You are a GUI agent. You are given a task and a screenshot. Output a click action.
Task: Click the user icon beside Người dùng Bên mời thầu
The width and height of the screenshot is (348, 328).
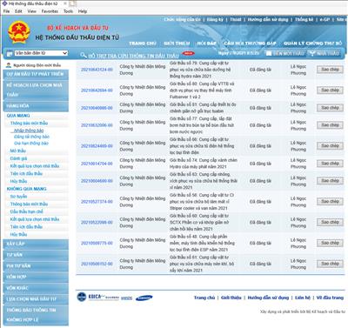tap(9, 65)
